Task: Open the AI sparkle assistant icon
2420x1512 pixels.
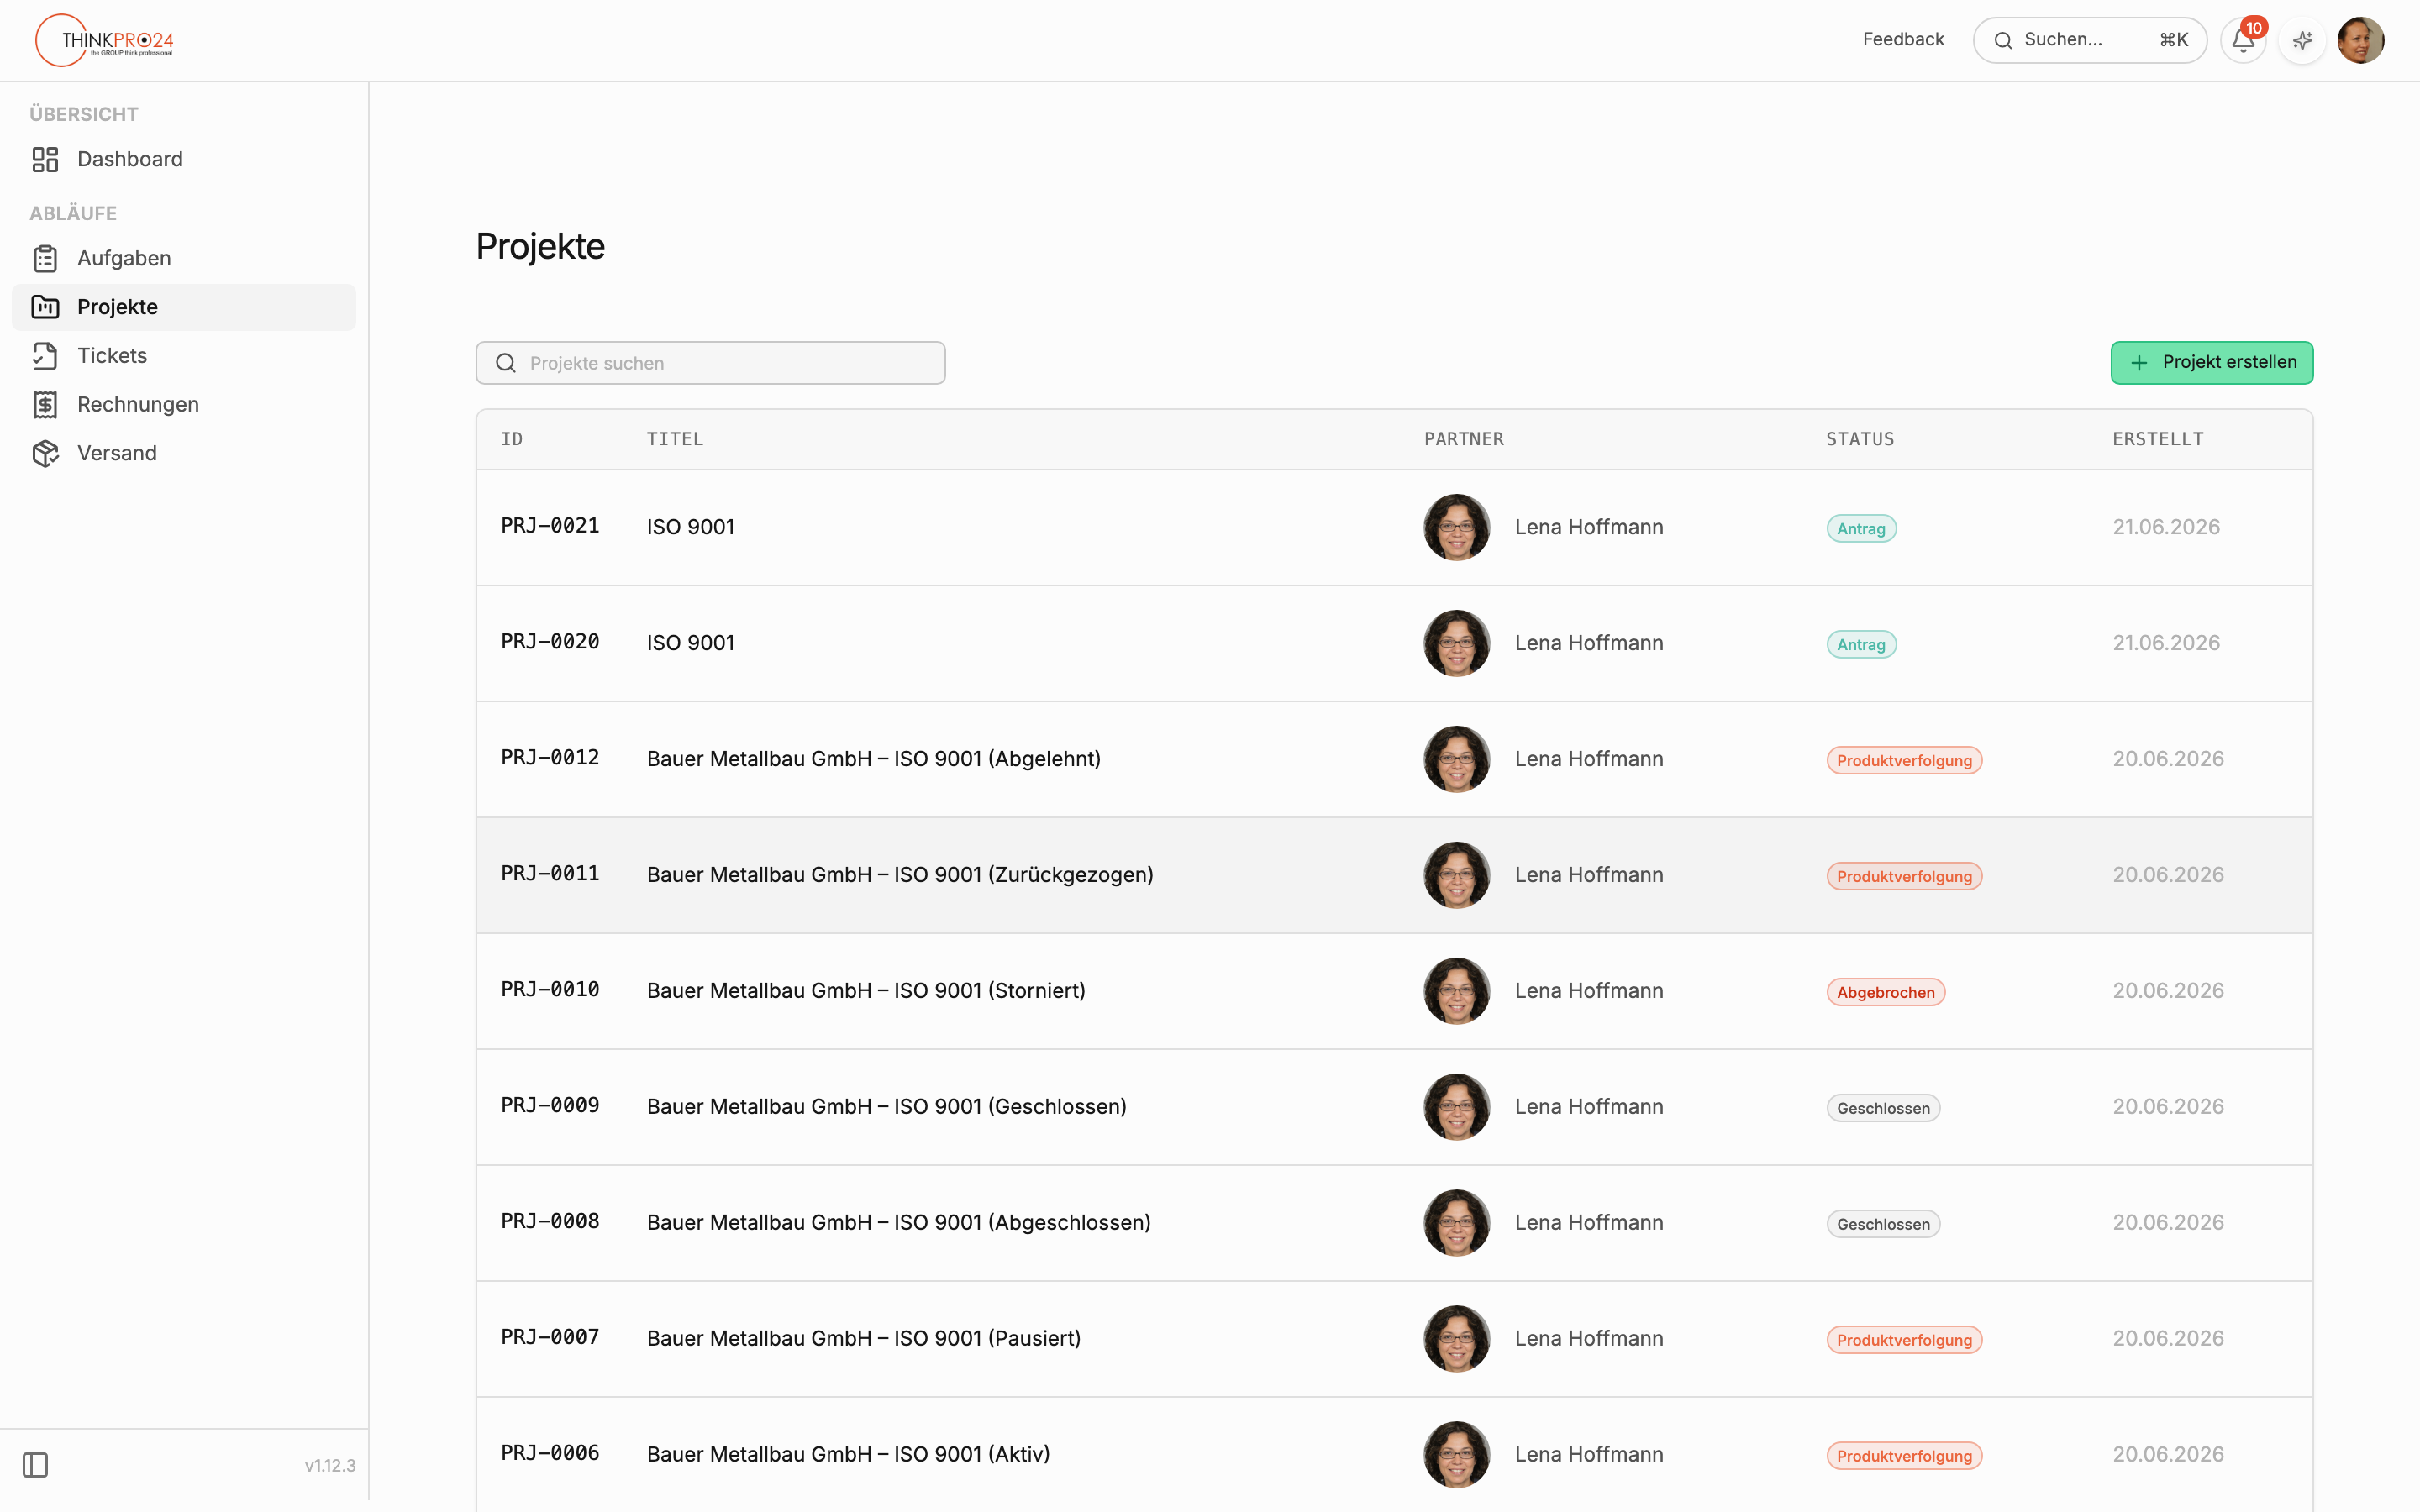Action: 2302,41
